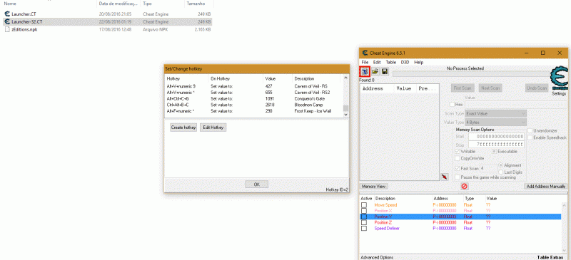Toggle Active checkbox for Speed Definer
The image size is (571, 260).
364,229
